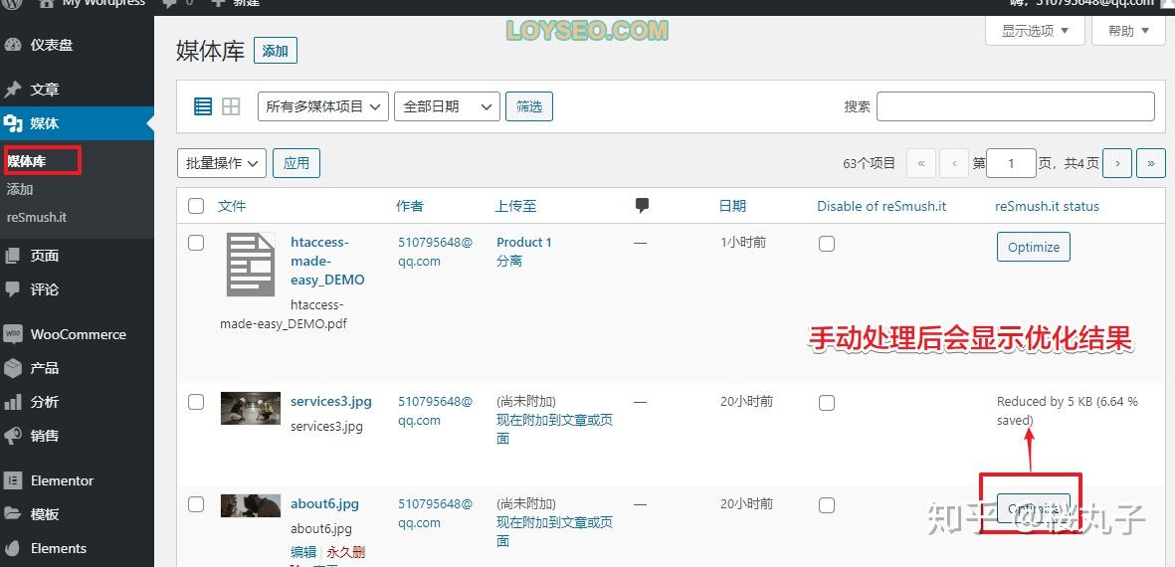Click the 评论 comment bubble icon in sidebar

pos(13,289)
